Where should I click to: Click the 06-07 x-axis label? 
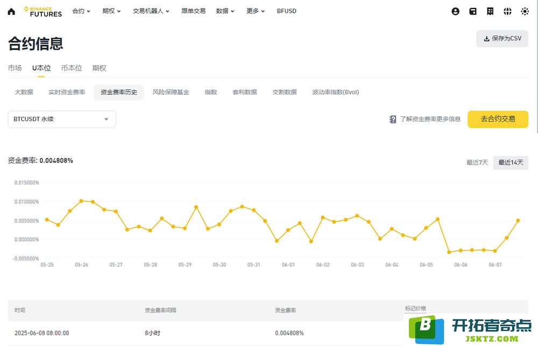click(495, 265)
